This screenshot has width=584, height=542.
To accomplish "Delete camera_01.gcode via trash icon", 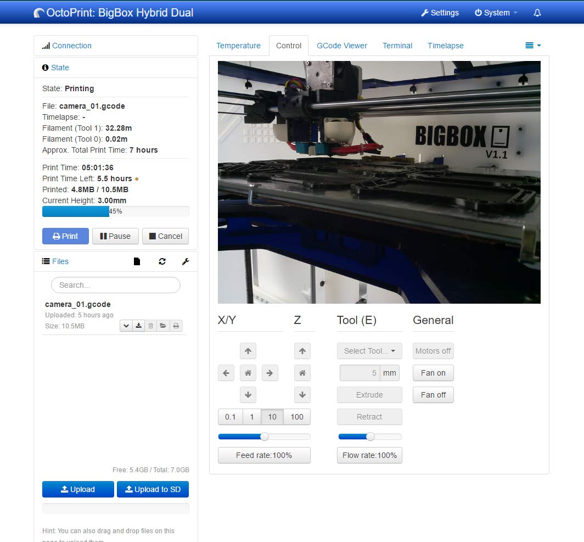I will click(x=150, y=325).
